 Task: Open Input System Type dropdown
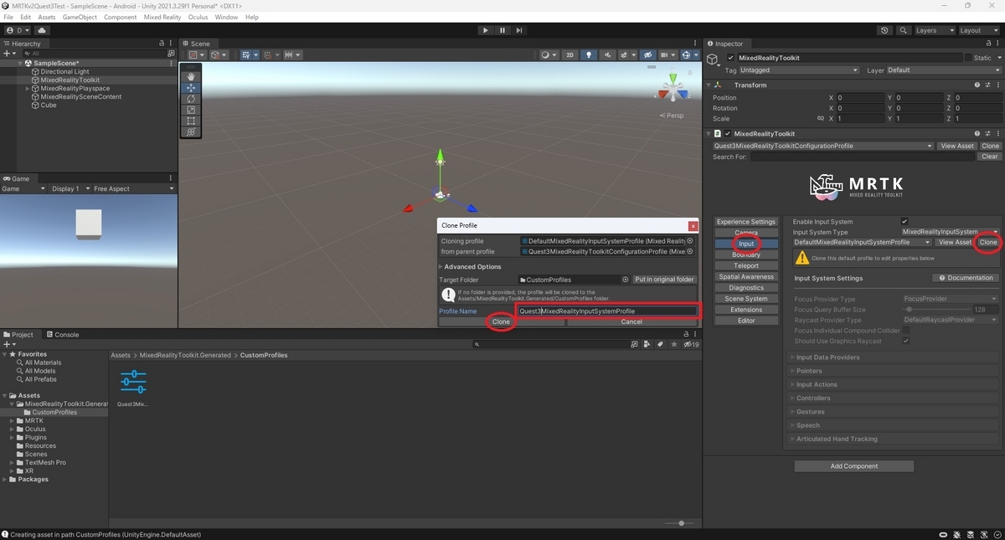(x=951, y=232)
